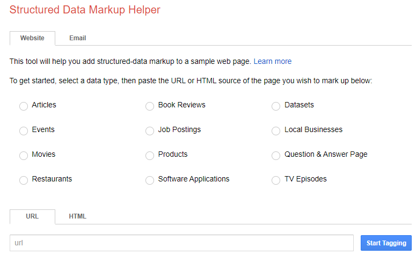Open the Learn more link
Image resolution: width=416 pixels, height=262 pixels.
[x=273, y=61]
